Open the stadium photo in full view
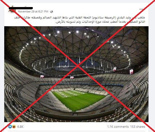The image size is (155, 132). (x=76, y=74)
